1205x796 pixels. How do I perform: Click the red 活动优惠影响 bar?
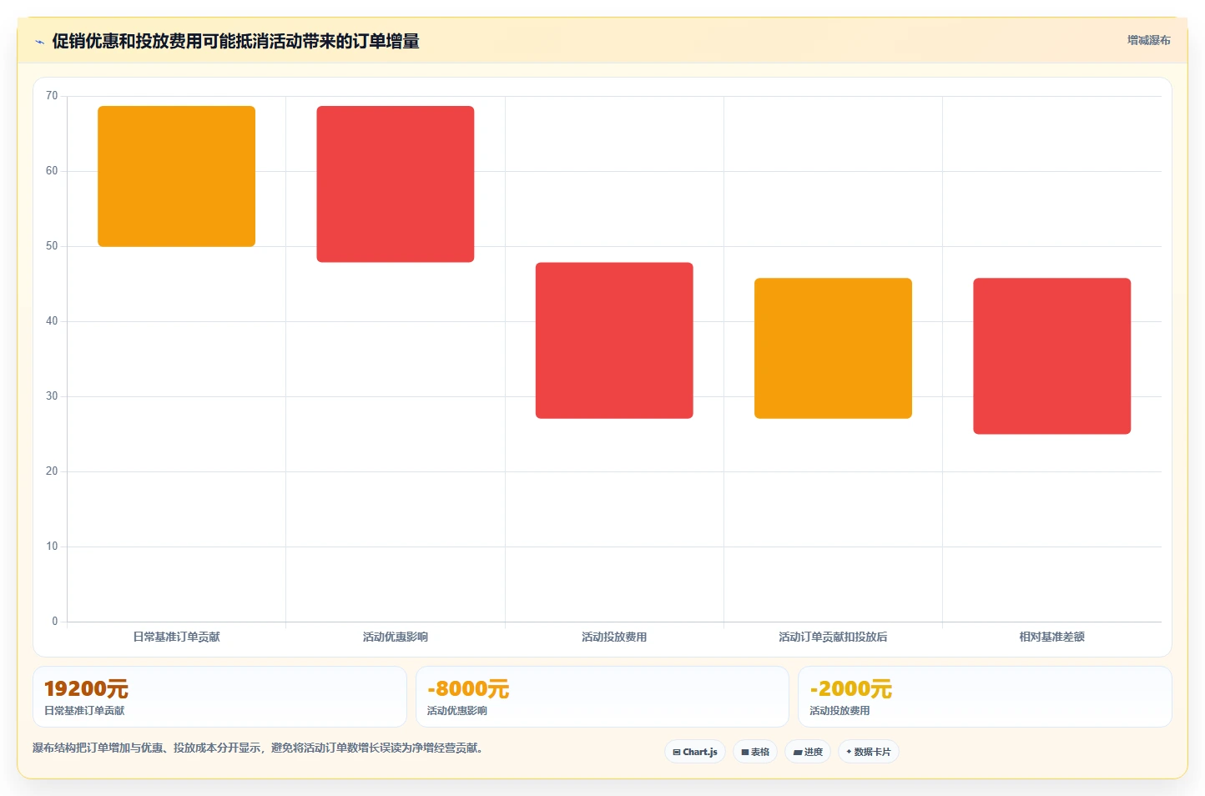(x=396, y=184)
